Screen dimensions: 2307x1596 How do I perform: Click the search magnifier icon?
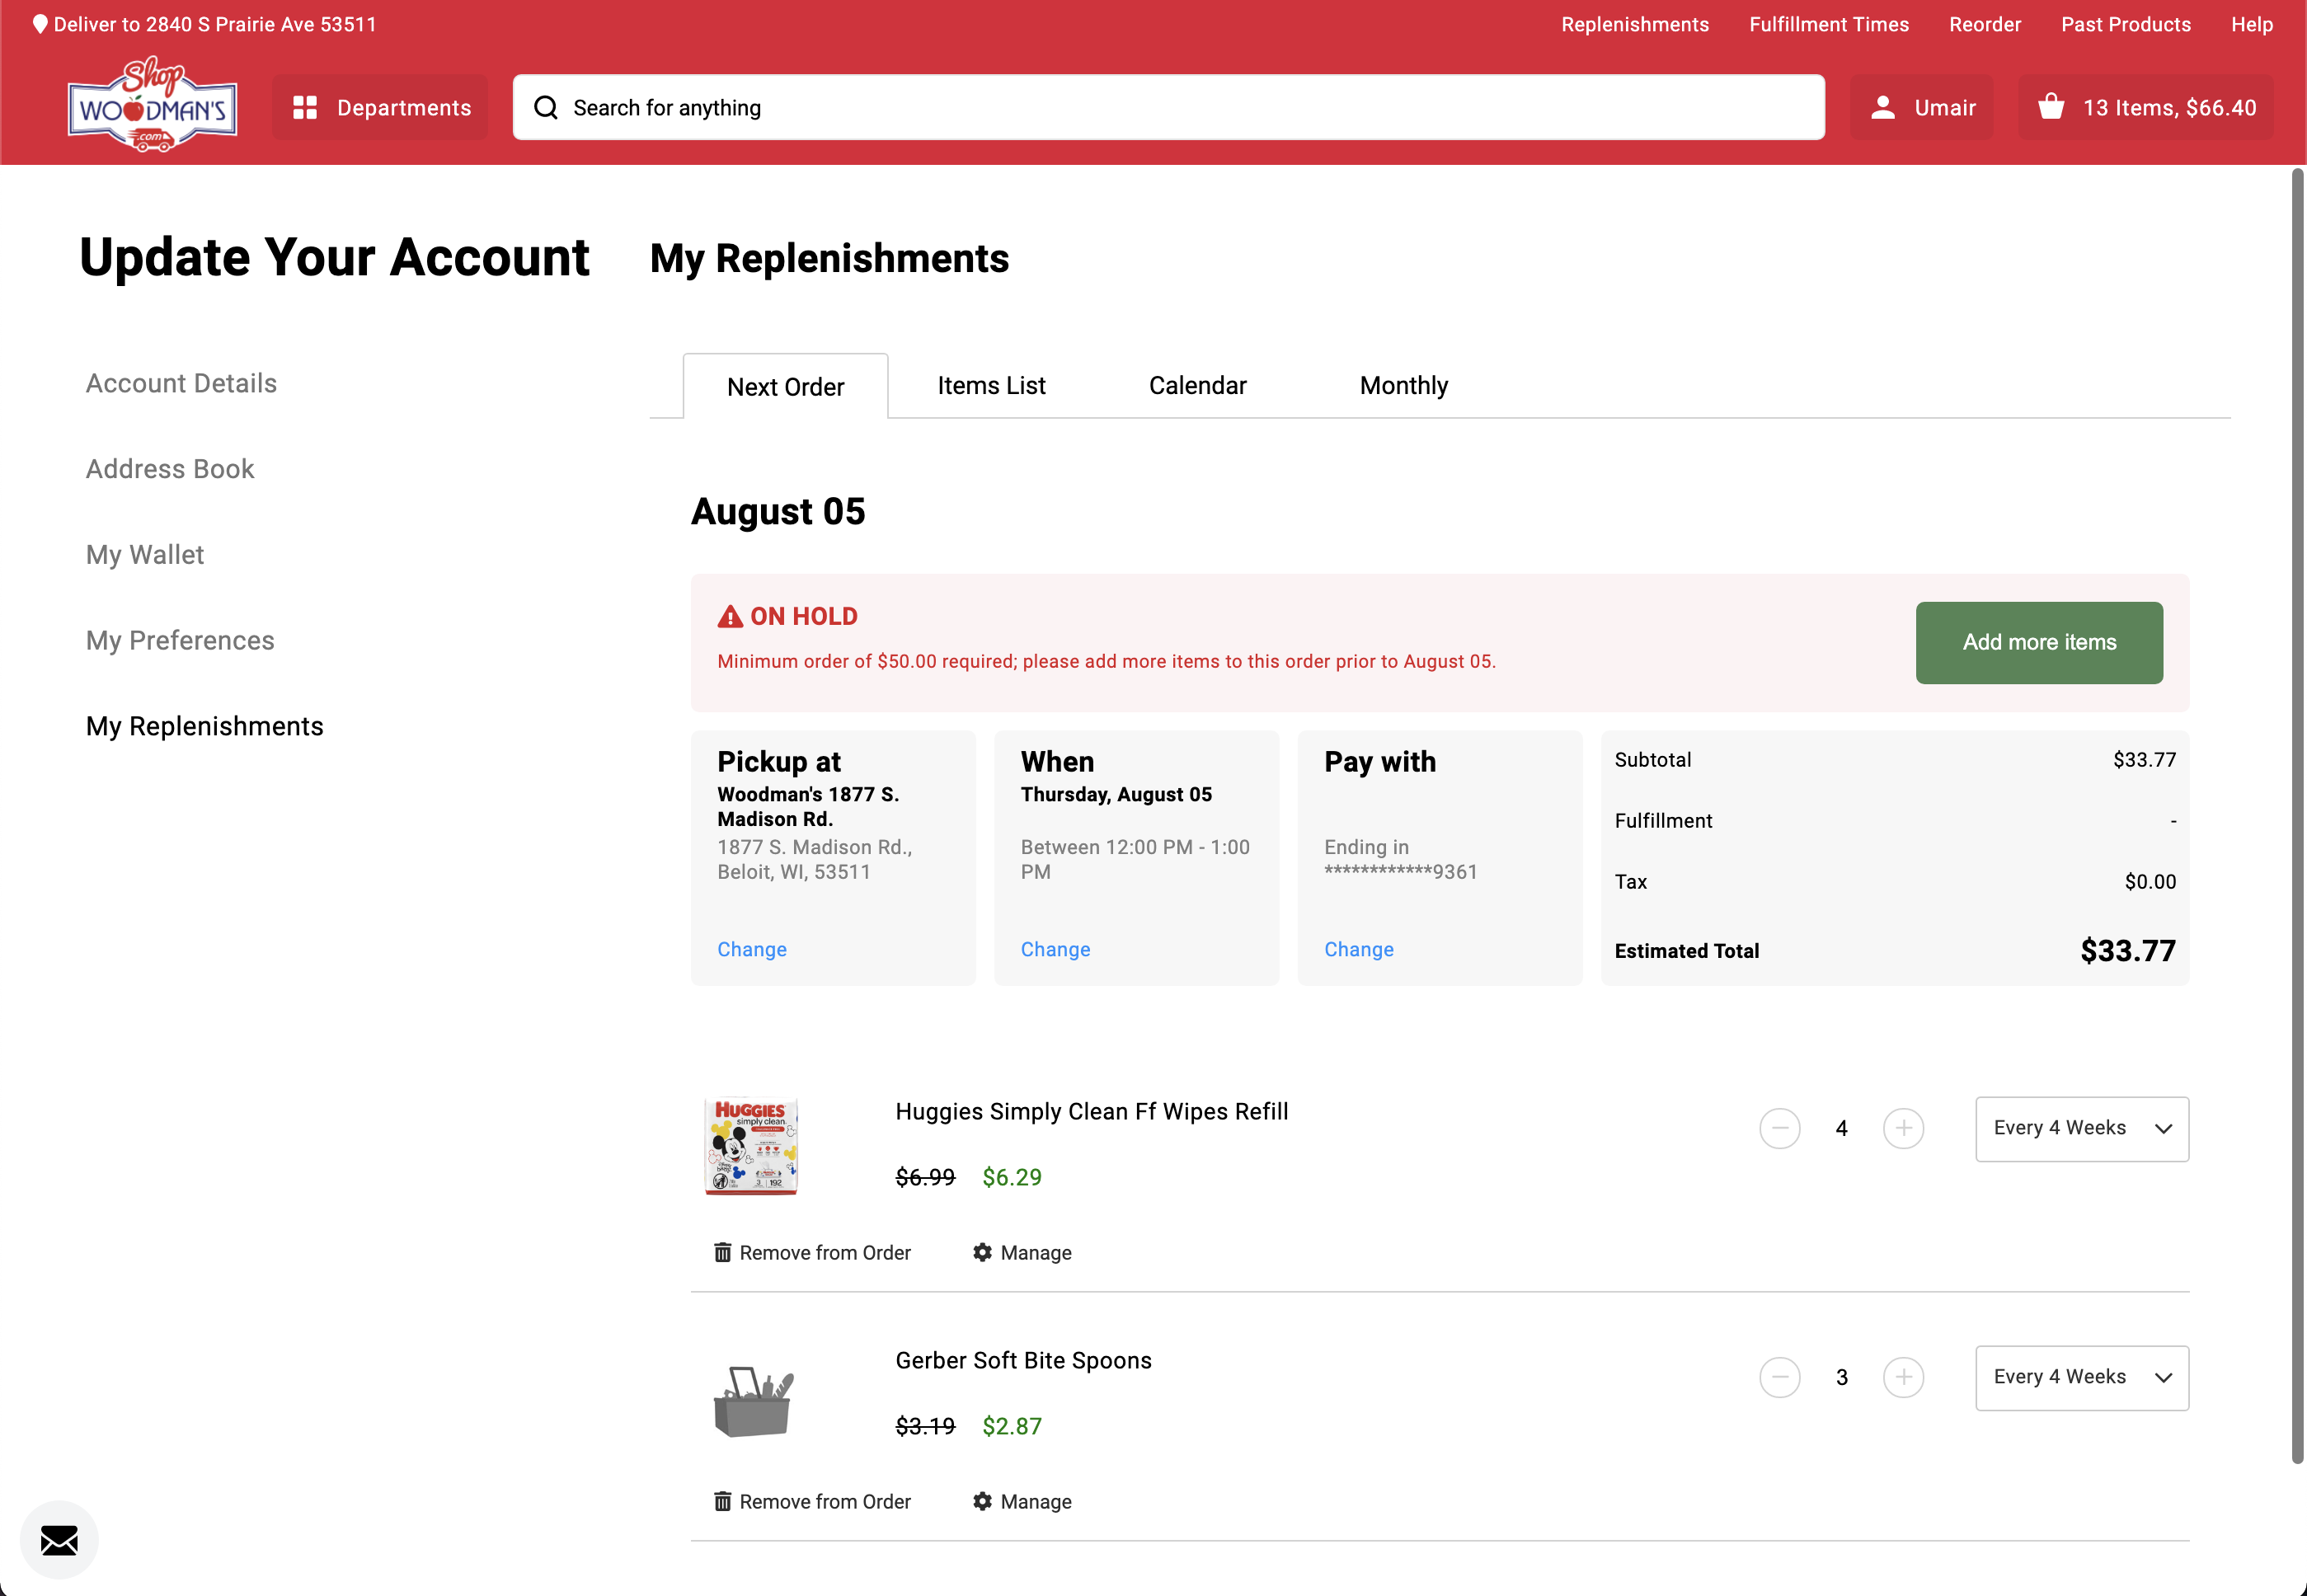546,107
